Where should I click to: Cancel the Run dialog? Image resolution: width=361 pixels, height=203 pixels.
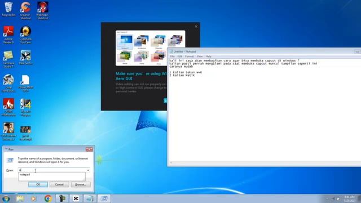click(59, 184)
